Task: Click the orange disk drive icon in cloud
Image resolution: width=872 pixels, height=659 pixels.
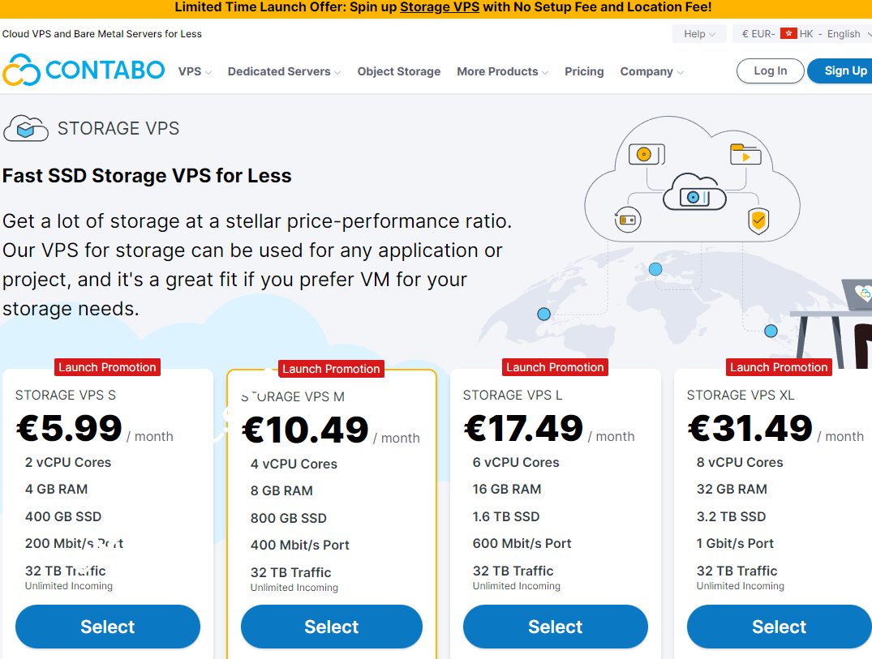Action: point(646,154)
